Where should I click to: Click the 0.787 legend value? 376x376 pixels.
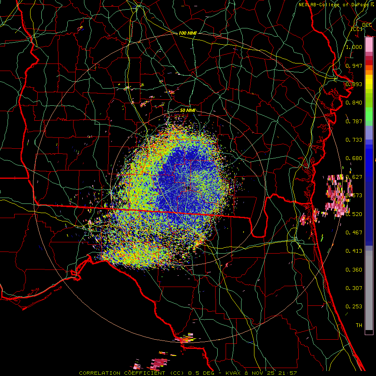354,121
